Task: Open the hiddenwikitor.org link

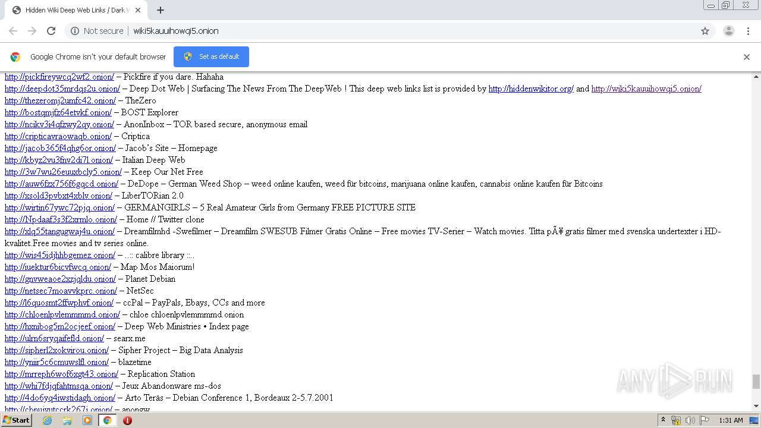Action: 531,89
